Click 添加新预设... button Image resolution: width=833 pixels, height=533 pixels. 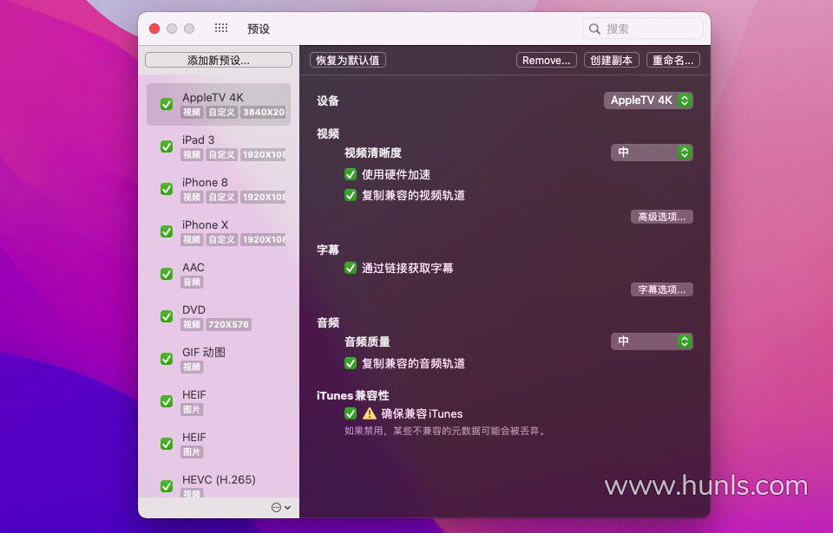219,60
